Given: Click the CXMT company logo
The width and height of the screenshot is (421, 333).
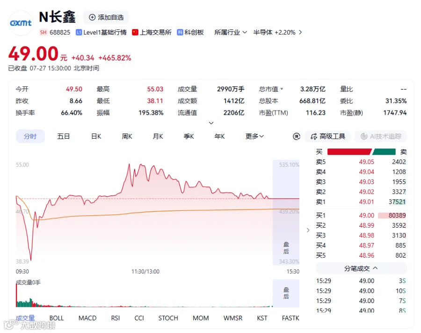Looking at the screenshot, I should (x=21, y=23).
